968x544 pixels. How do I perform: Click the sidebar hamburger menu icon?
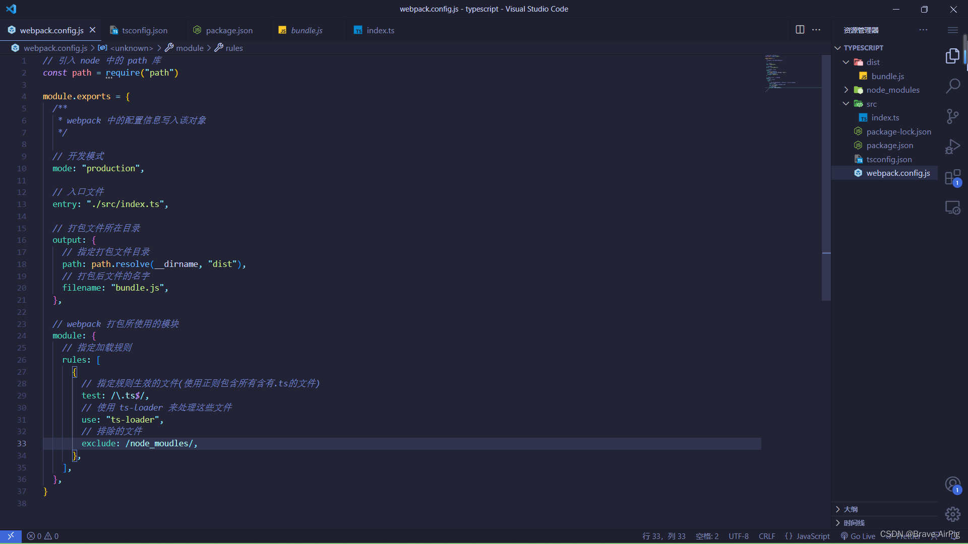point(952,30)
